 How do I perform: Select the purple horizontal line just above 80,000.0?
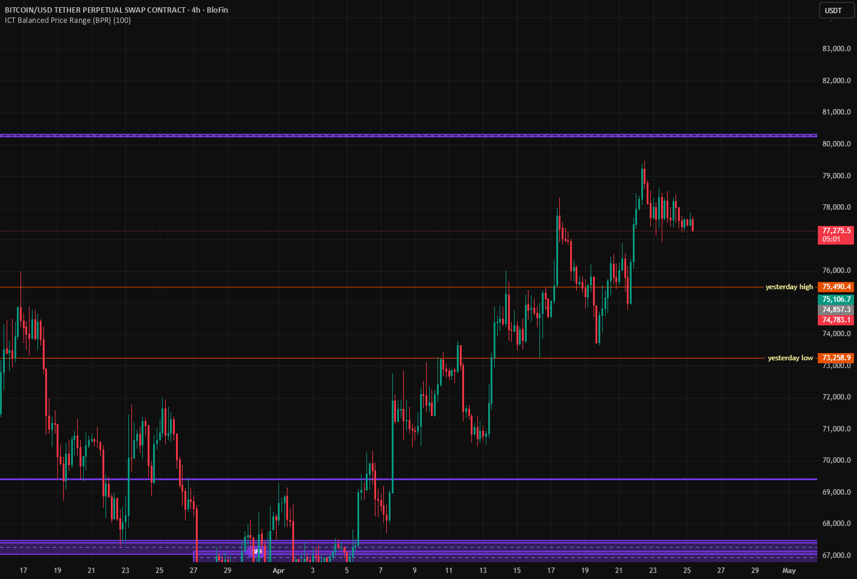(409, 136)
